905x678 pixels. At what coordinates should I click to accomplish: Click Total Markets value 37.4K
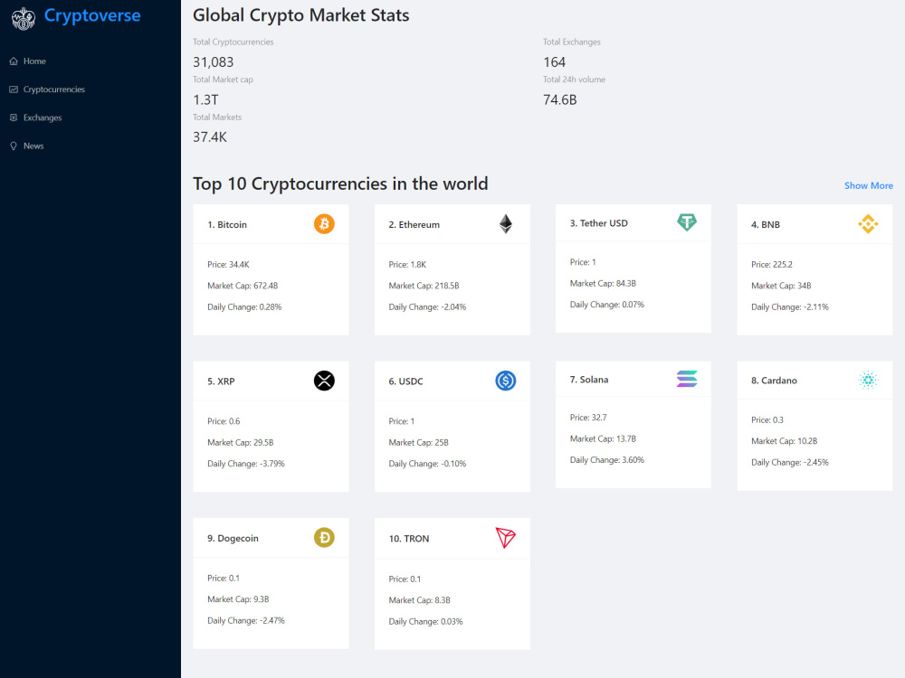(x=210, y=137)
